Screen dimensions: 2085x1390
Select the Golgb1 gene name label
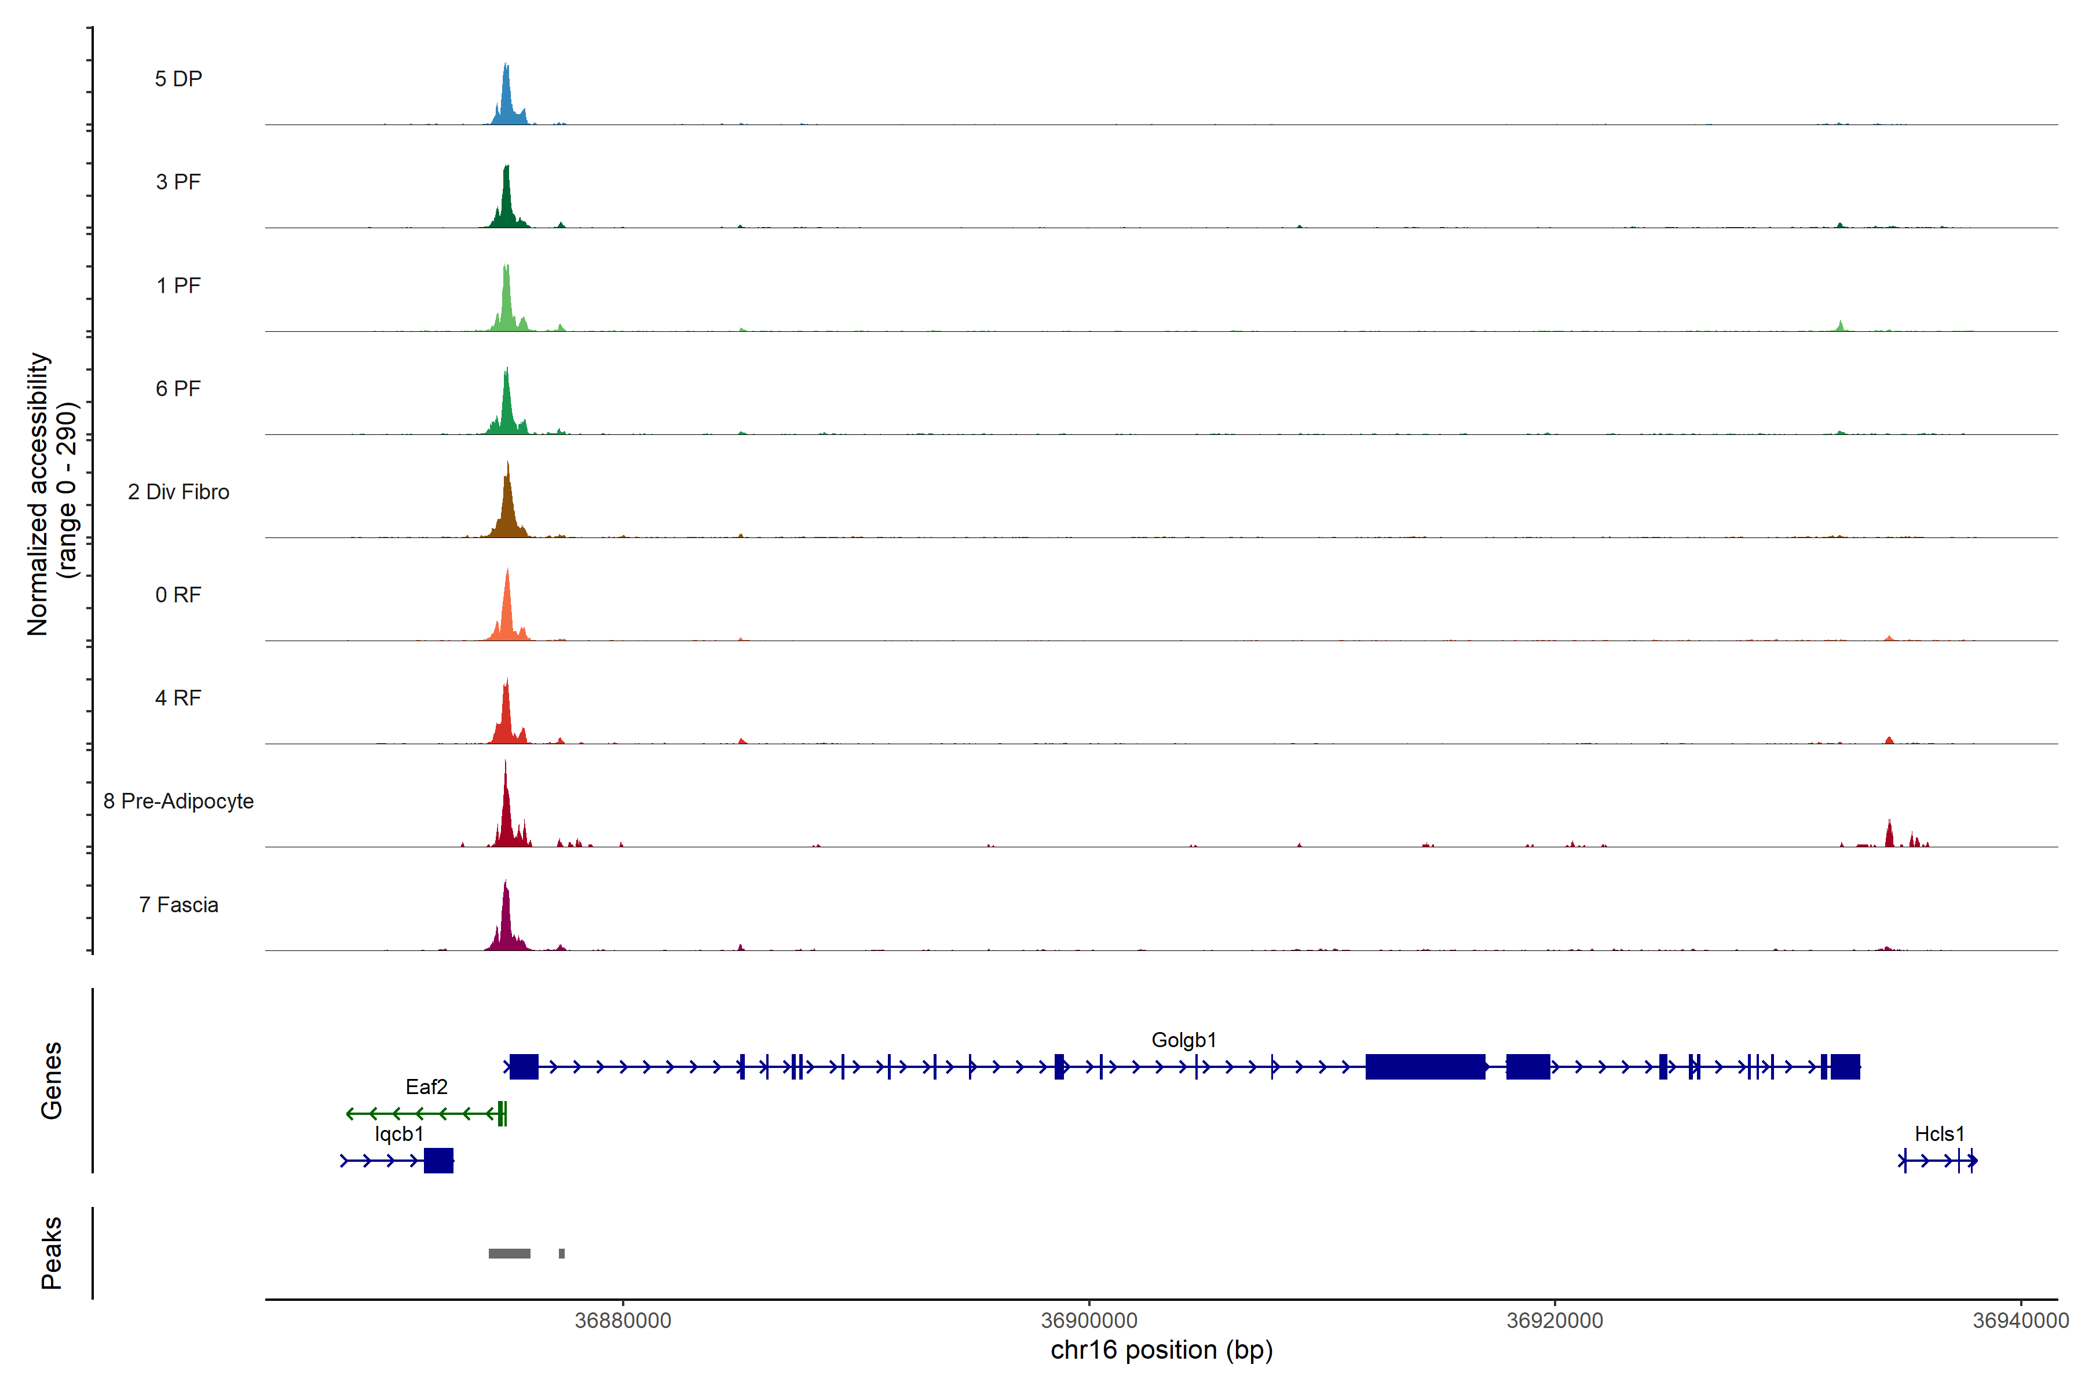pos(1183,1040)
